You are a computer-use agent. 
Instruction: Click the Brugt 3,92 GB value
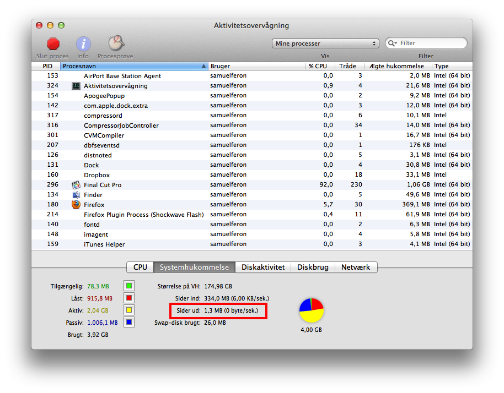click(x=98, y=335)
